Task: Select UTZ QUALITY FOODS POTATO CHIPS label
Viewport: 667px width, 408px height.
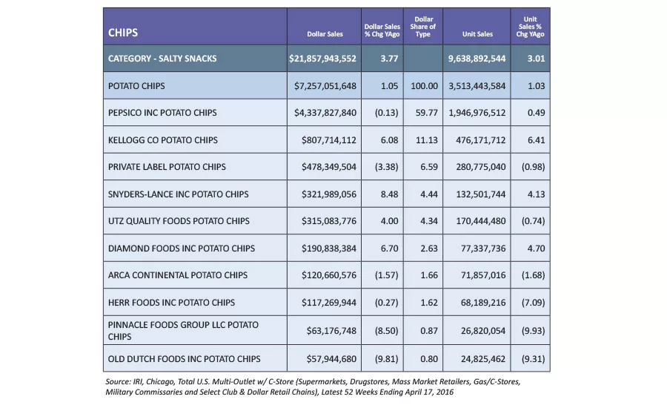Action: (x=179, y=220)
